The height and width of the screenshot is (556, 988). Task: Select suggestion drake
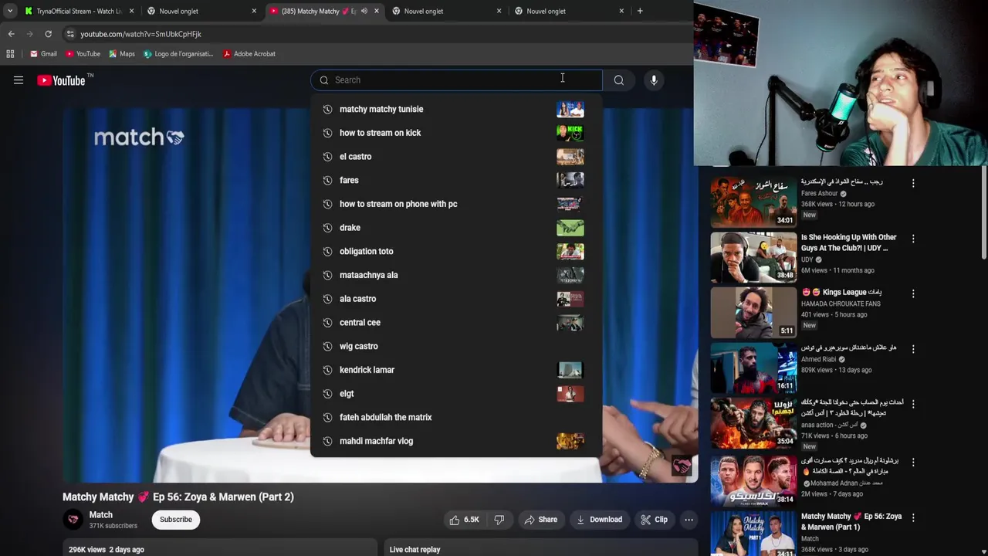[456, 228]
